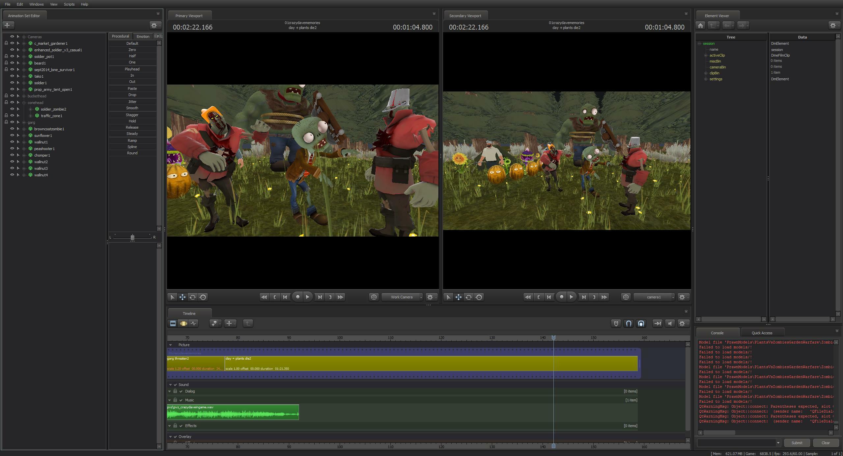Open the Work Camera dropdown

[x=402, y=297]
